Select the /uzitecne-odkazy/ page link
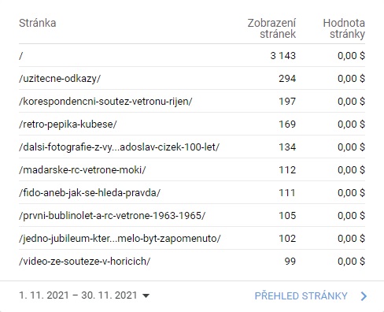Viewport: 384px width, 312px height. [60, 79]
